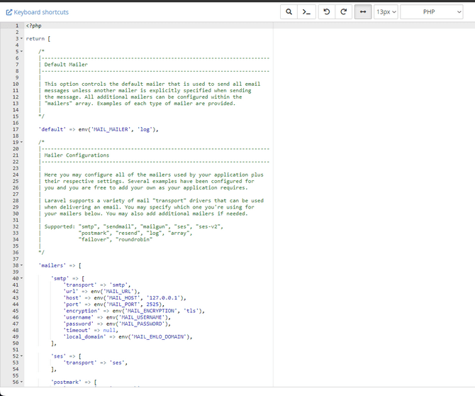This screenshot has height=396, width=475.
Task: Click the 'Supported:' line in the comment
Action: (x=133, y=226)
